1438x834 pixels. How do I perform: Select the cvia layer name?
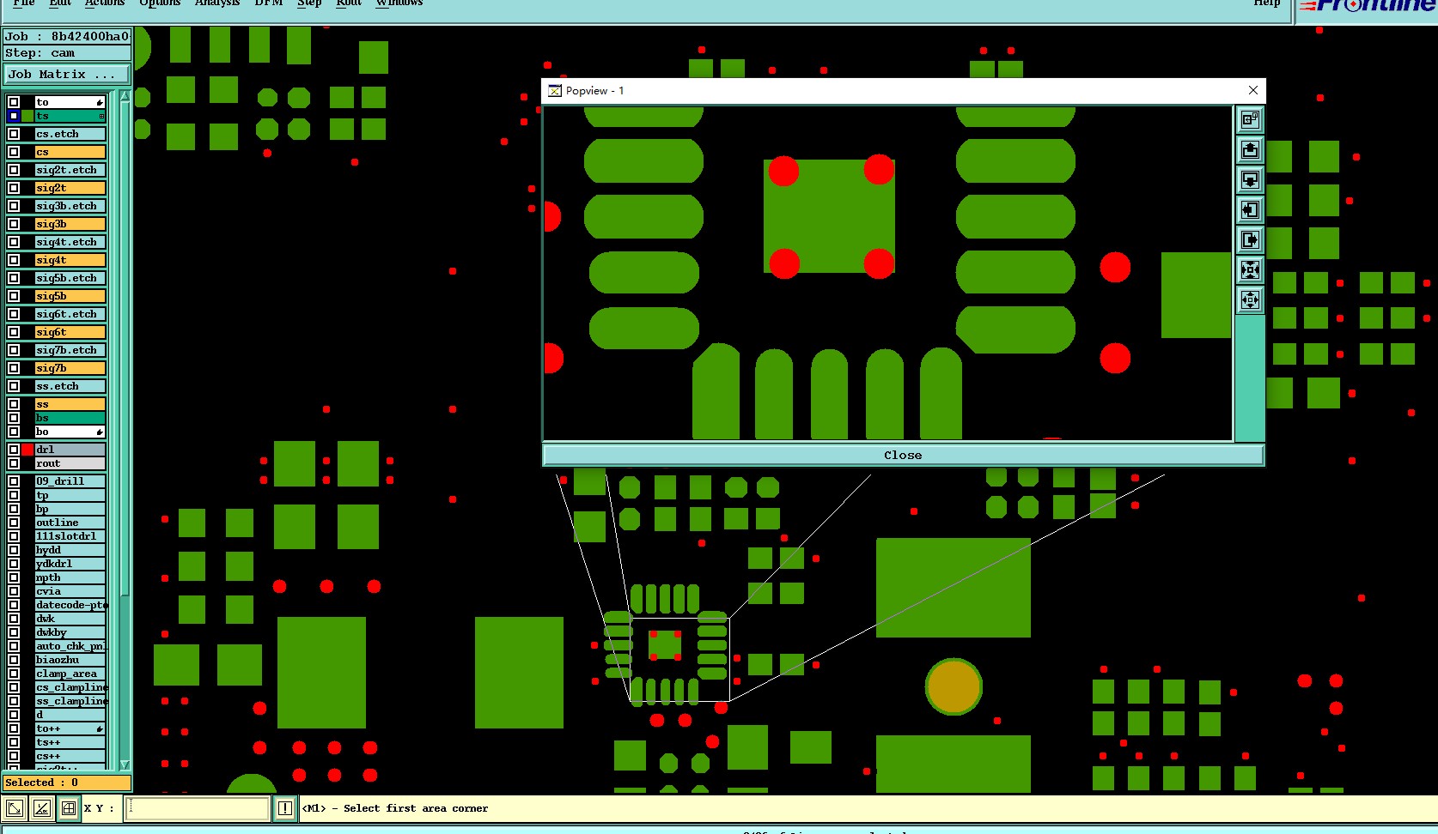(70, 591)
